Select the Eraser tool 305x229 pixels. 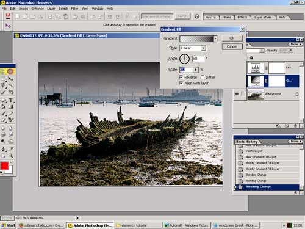[x=3, y=120]
